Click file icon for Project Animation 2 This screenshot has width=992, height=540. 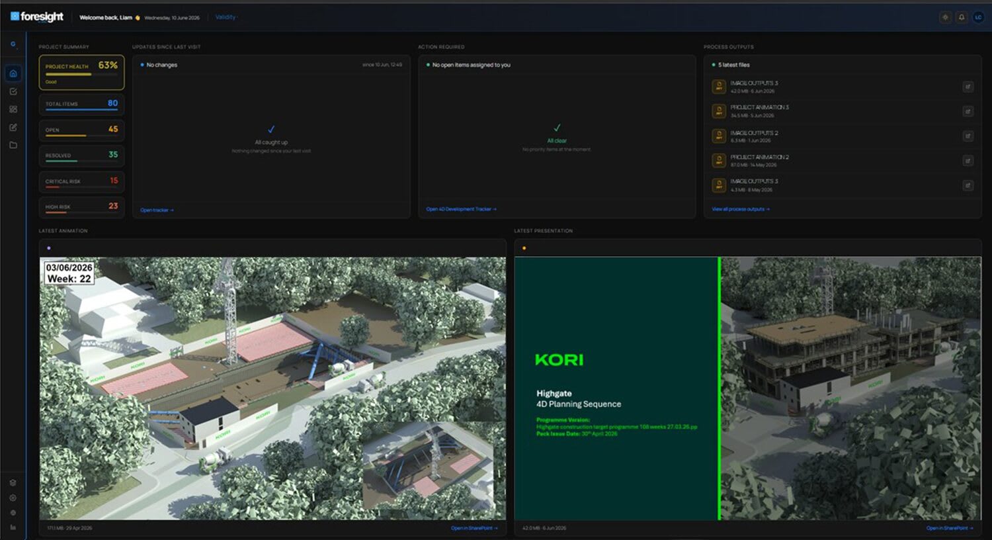click(719, 160)
